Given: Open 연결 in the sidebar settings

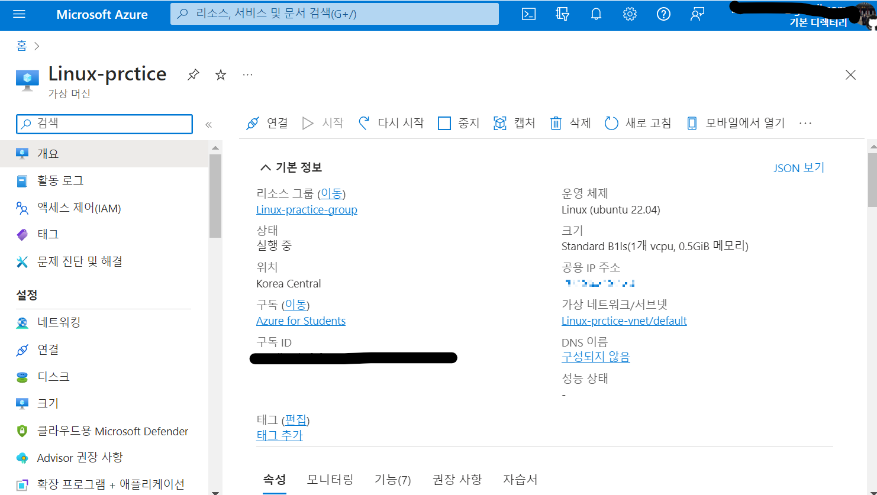Looking at the screenshot, I should (x=104, y=350).
